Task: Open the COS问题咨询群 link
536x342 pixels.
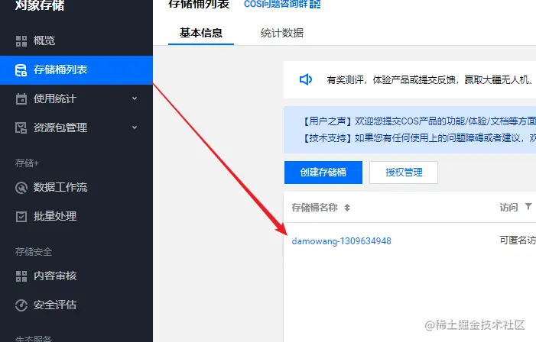Action: click(x=275, y=4)
